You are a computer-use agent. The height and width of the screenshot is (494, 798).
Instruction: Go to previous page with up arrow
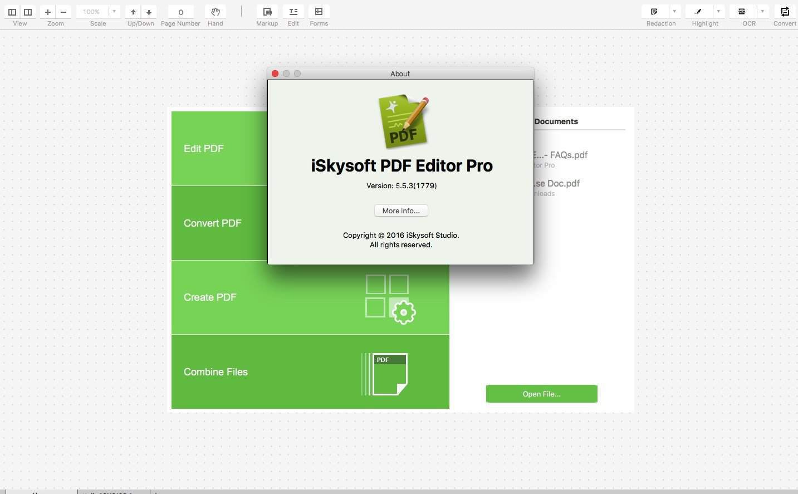coord(133,12)
